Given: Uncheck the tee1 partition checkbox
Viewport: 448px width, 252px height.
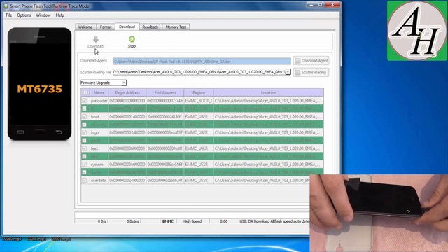Looking at the screenshot, I should 84,148.
